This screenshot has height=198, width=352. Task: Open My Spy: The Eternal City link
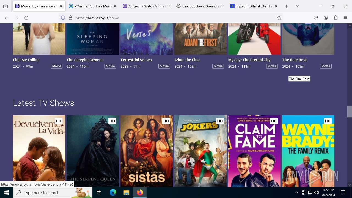[249, 60]
